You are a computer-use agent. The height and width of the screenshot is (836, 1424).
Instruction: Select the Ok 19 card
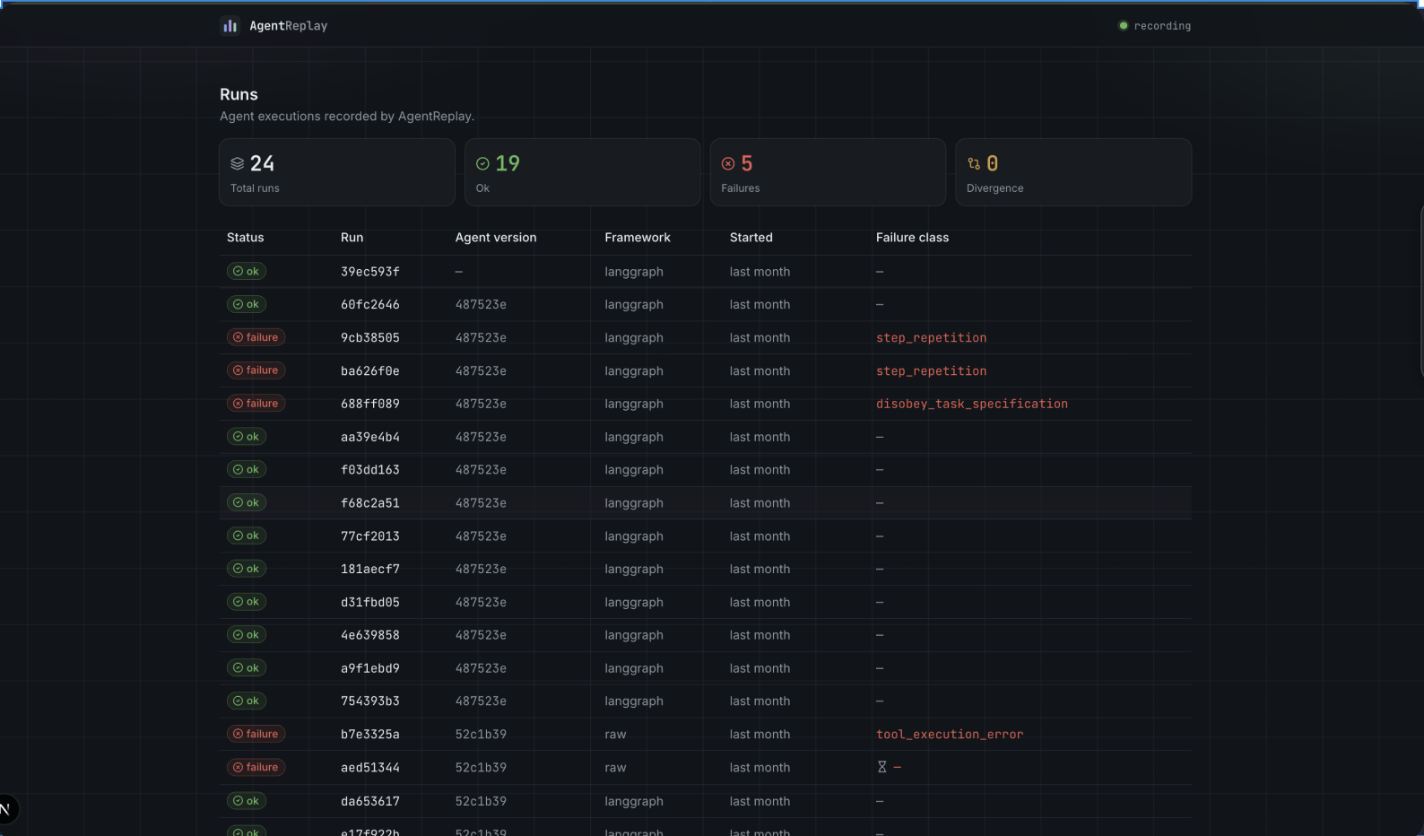583,172
